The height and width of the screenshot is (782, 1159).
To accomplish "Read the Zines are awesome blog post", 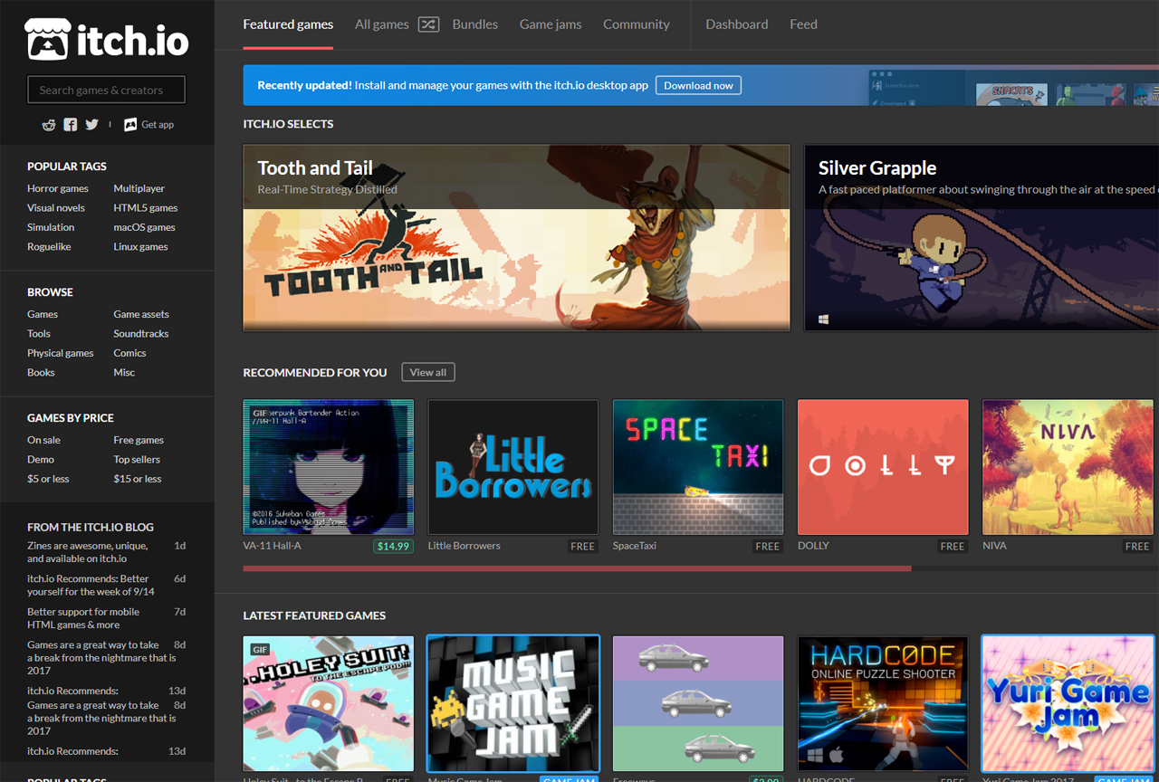I will [88, 552].
